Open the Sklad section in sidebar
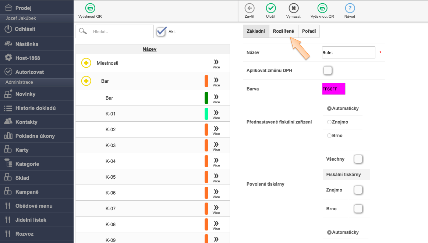Viewport: 428px width, 243px height. (22, 178)
